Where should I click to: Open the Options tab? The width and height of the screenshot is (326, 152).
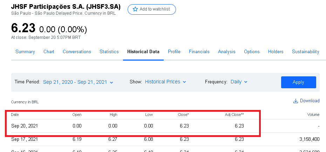click(252, 52)
